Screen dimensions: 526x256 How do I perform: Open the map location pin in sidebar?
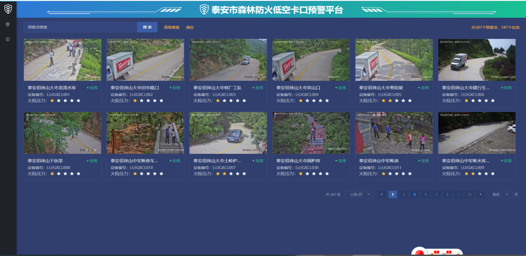(8, 25)
